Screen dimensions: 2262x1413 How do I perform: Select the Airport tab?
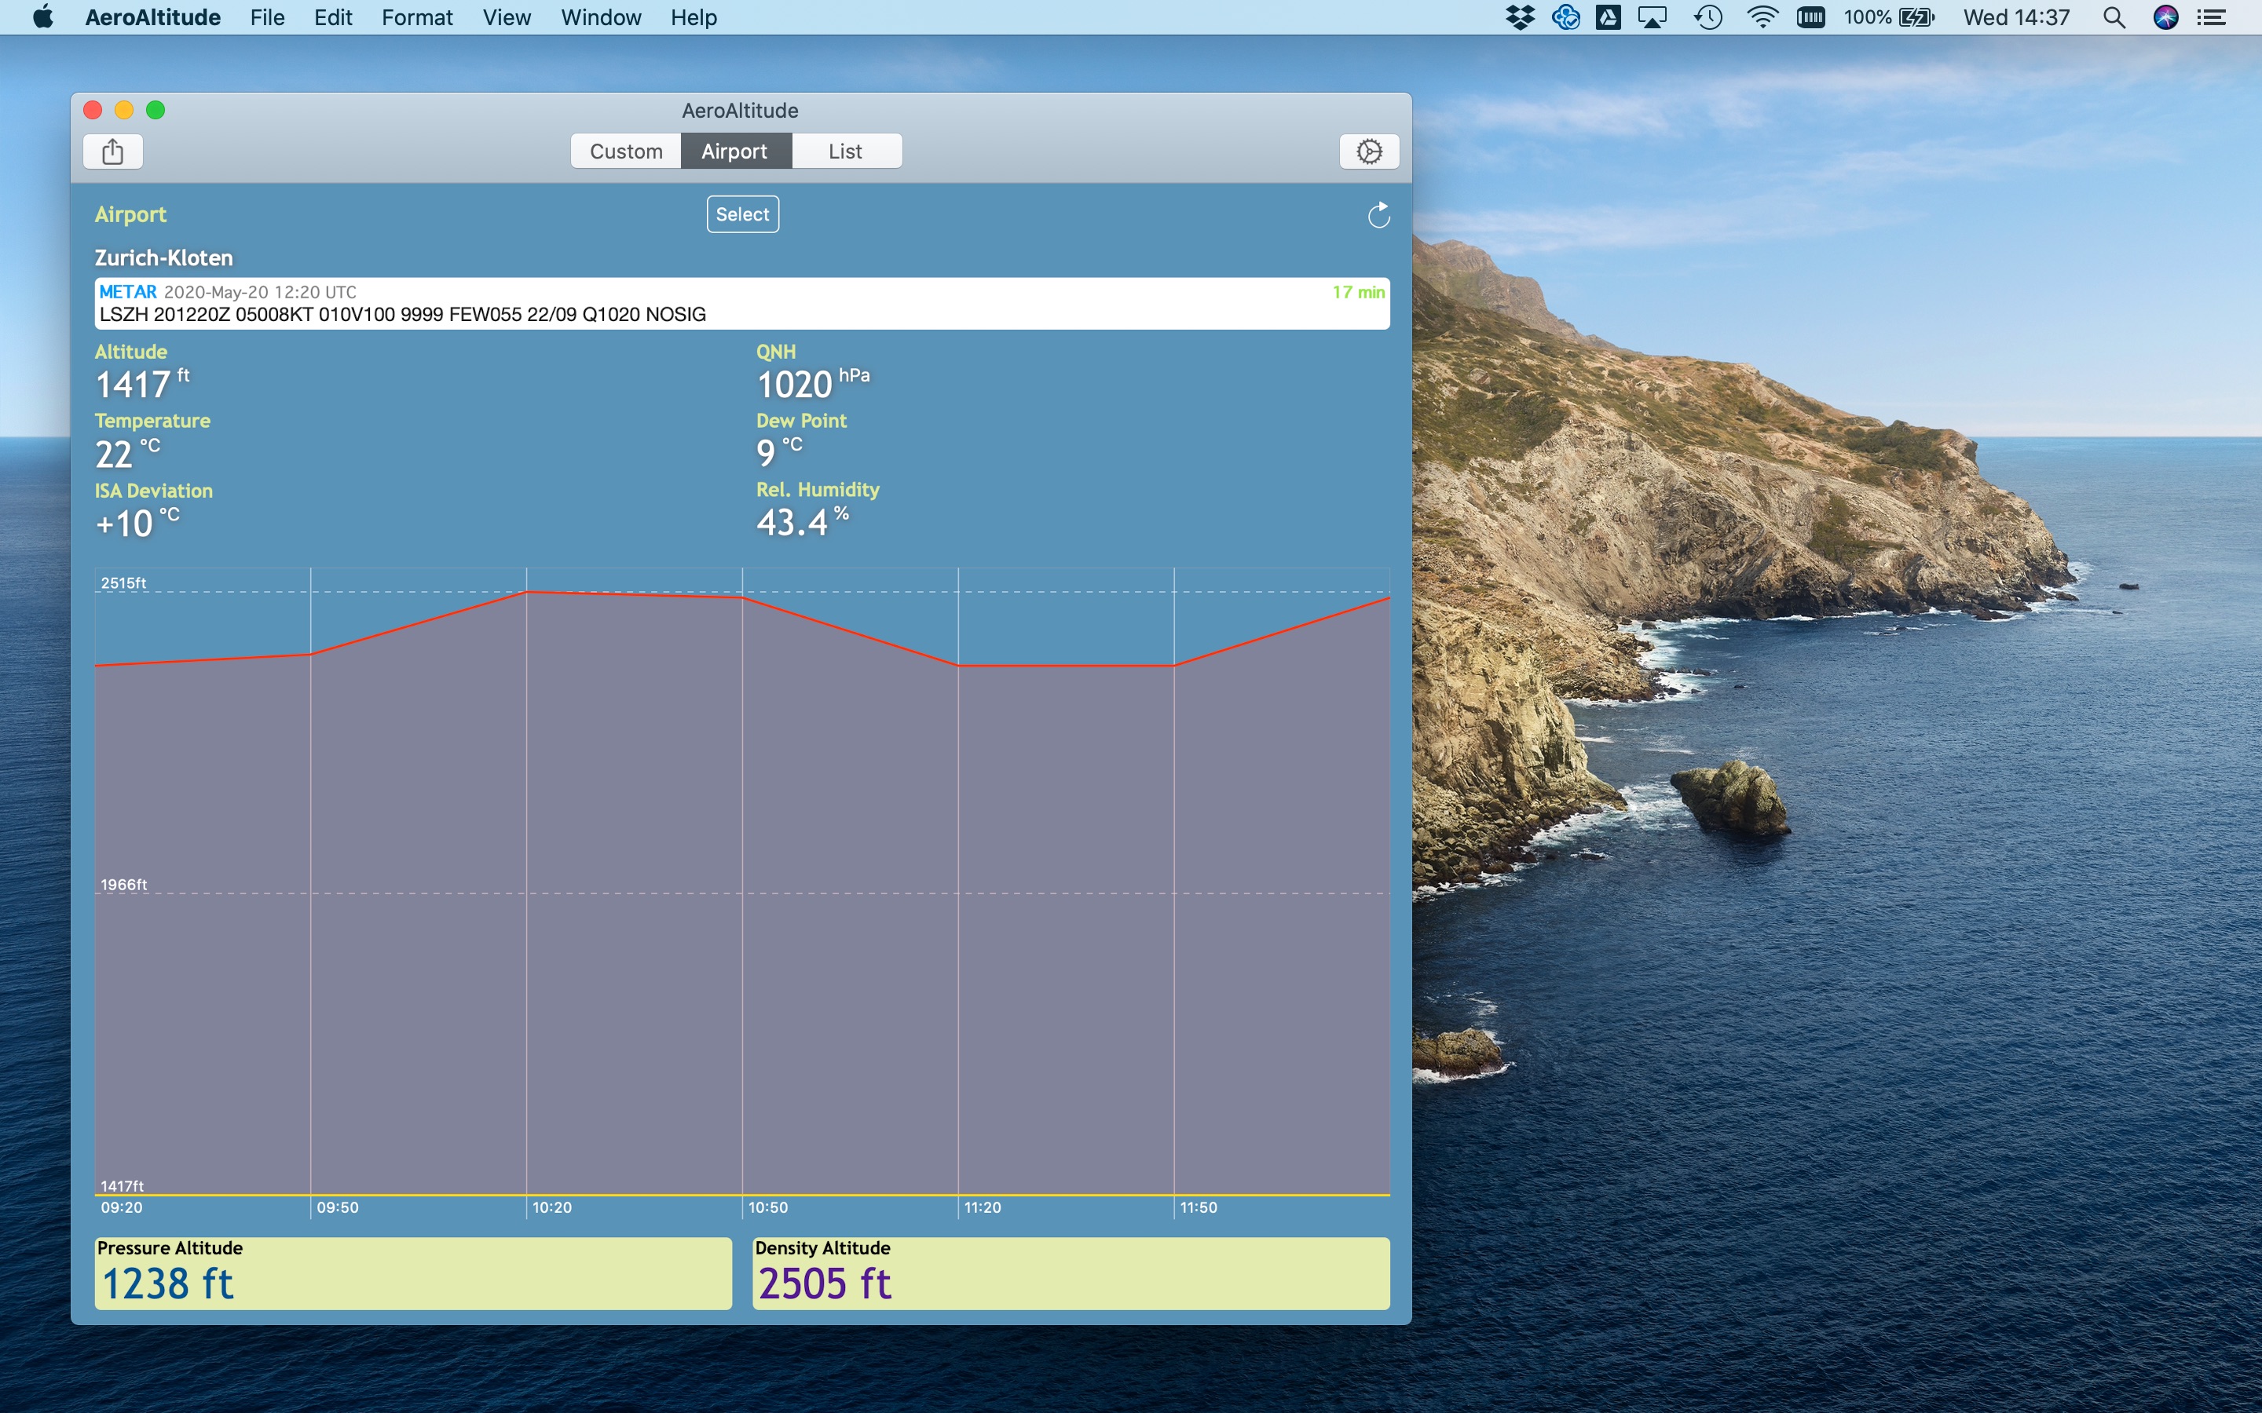tap(736, 152)
